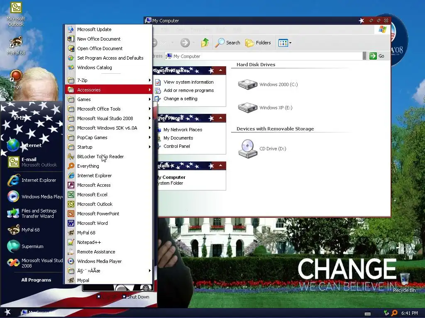
Task: Open Set Program Access and Defaults
Action: [108, 58]
